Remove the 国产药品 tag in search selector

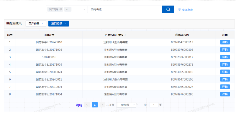61,9
